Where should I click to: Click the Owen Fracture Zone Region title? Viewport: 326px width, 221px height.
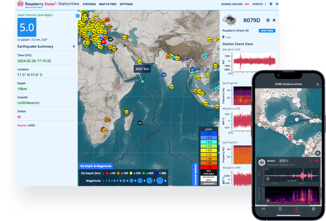tap(35, 15)
